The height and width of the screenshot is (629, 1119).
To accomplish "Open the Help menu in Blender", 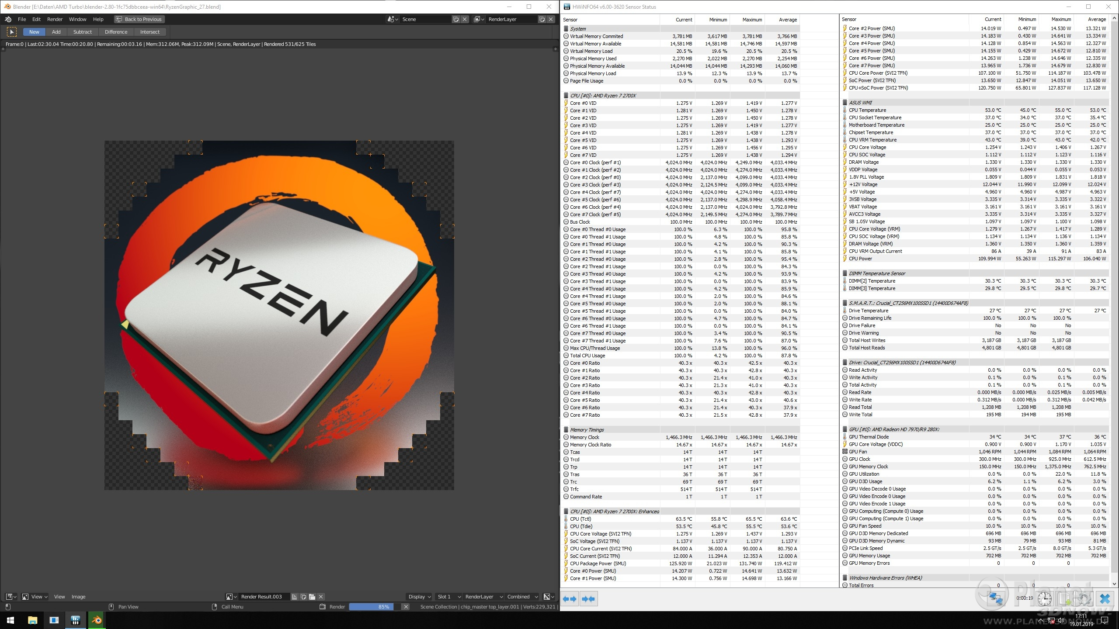I will click(98, 19).
